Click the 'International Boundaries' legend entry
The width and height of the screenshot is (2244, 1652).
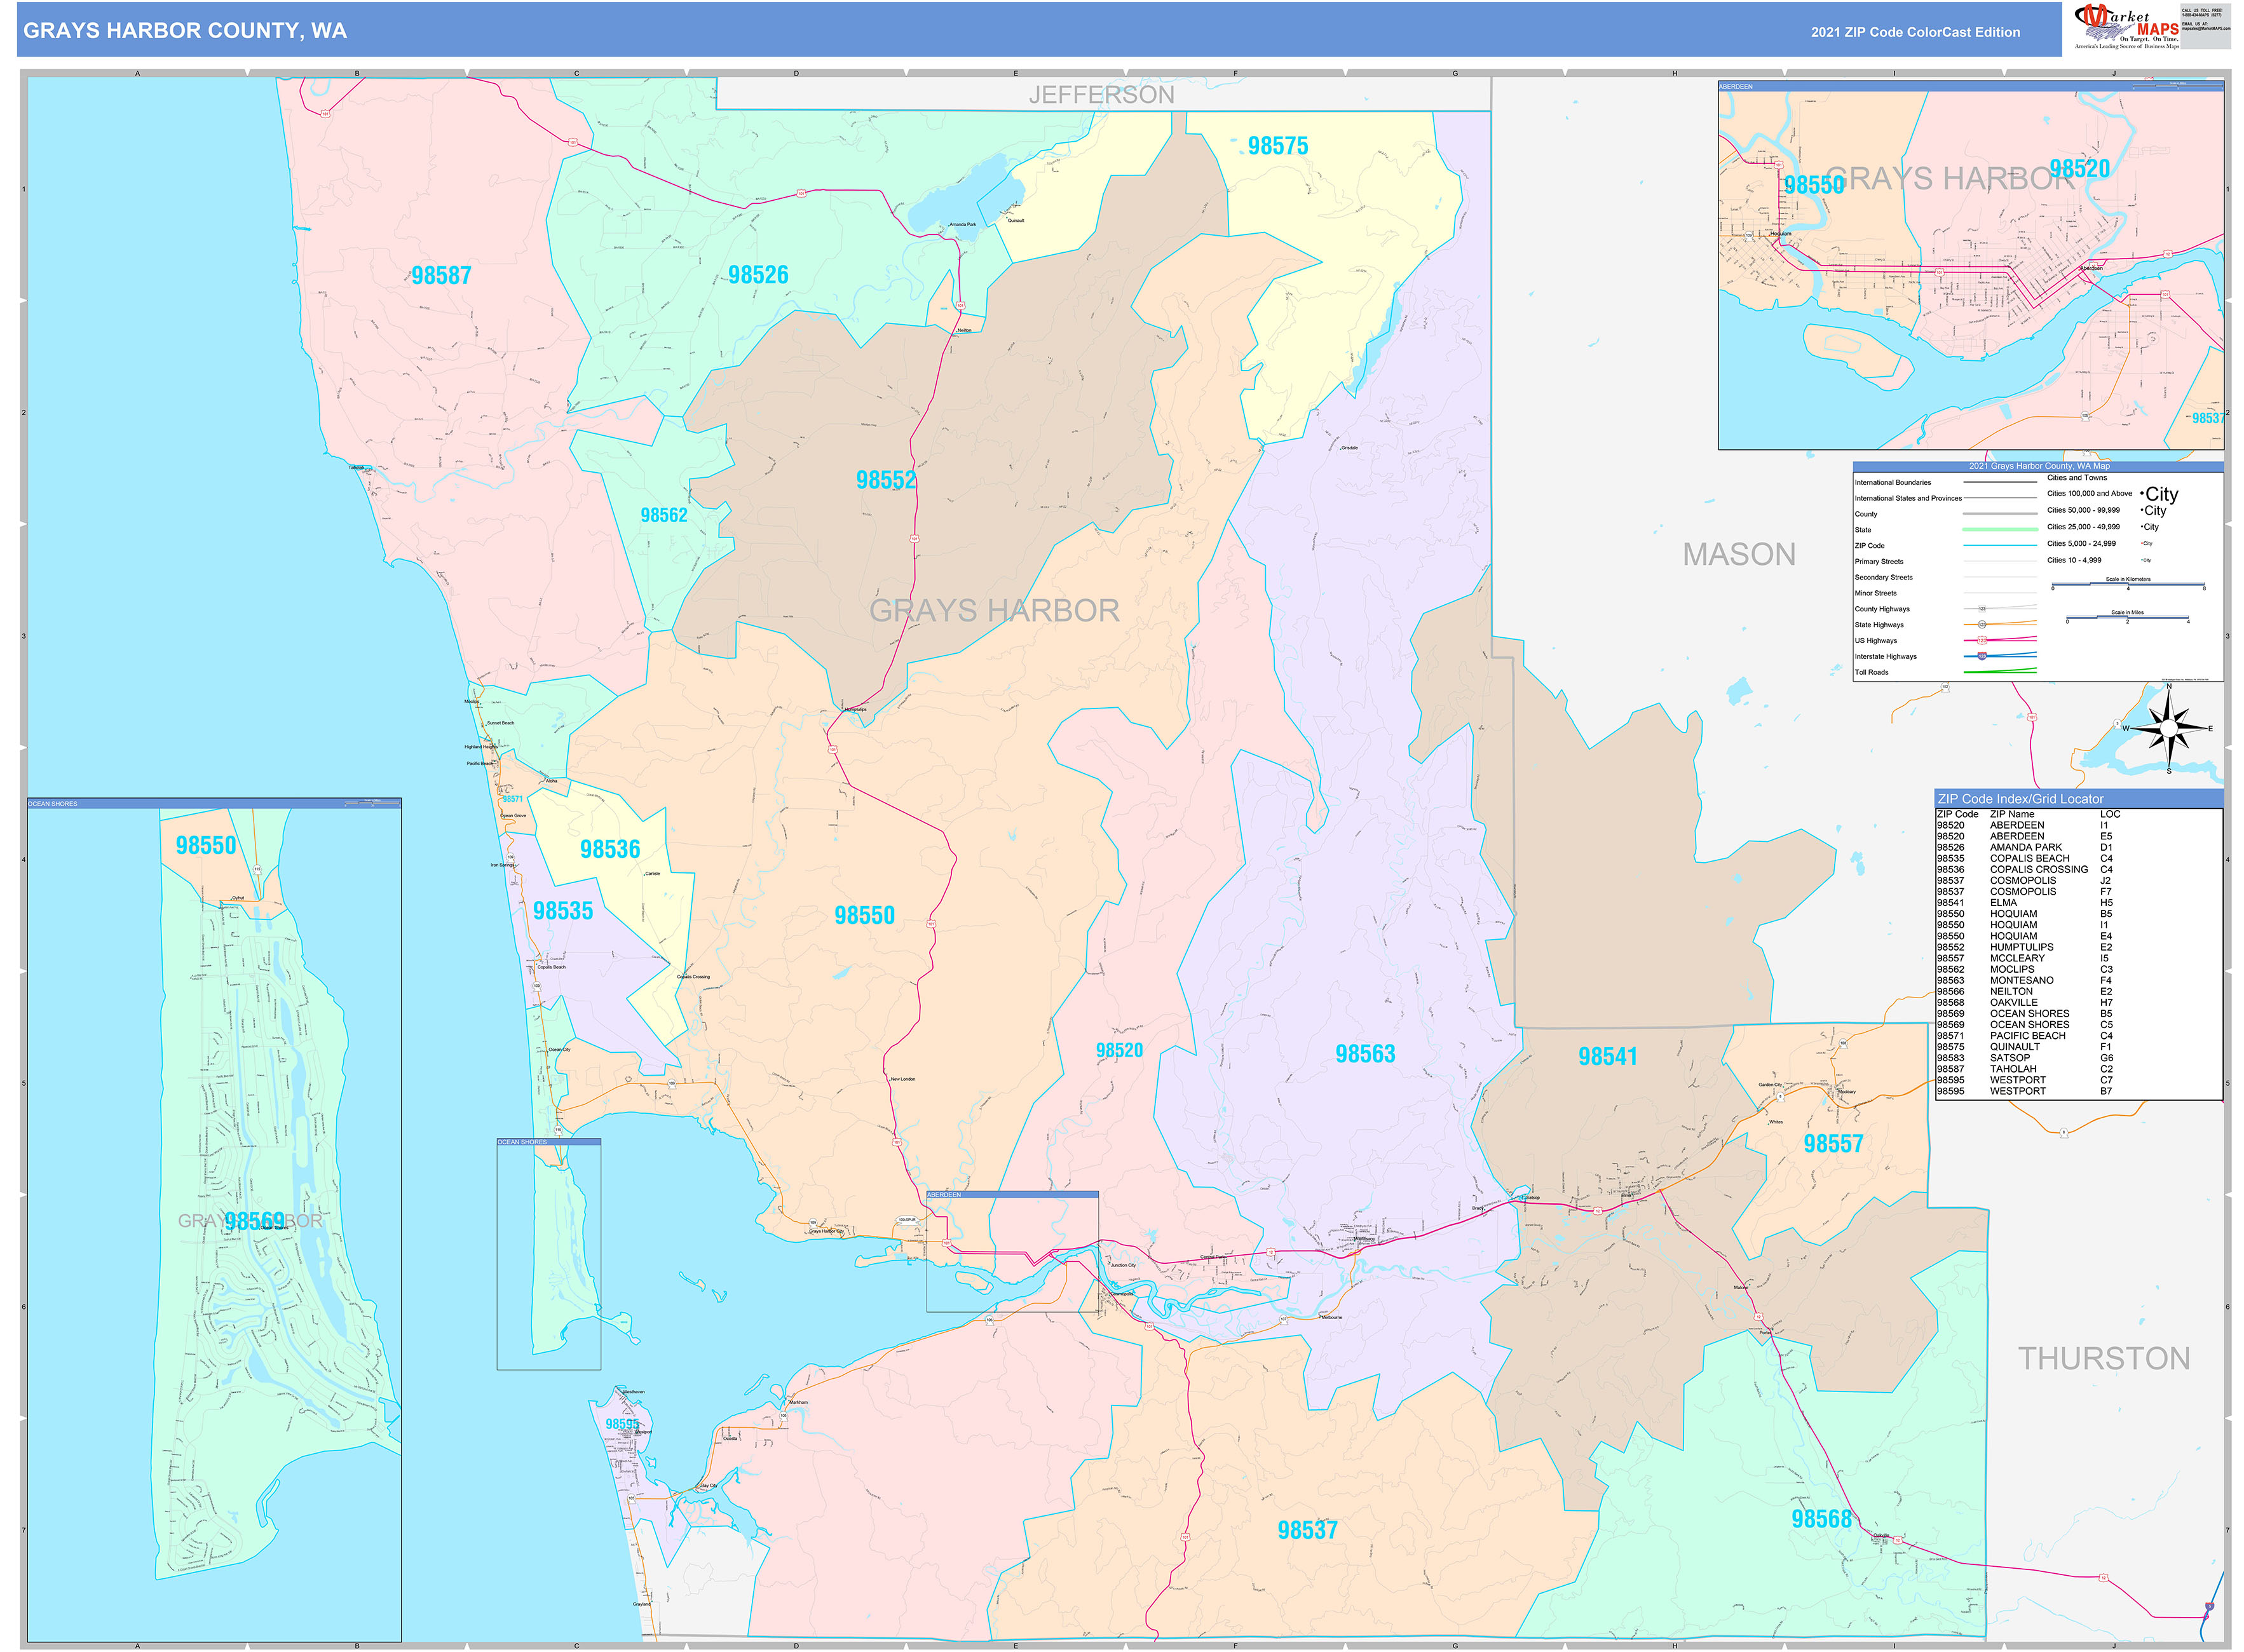(1893, 482)
